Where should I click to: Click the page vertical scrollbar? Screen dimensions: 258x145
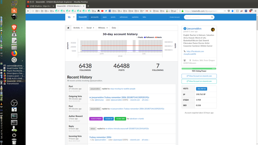(x=257, y=23)
